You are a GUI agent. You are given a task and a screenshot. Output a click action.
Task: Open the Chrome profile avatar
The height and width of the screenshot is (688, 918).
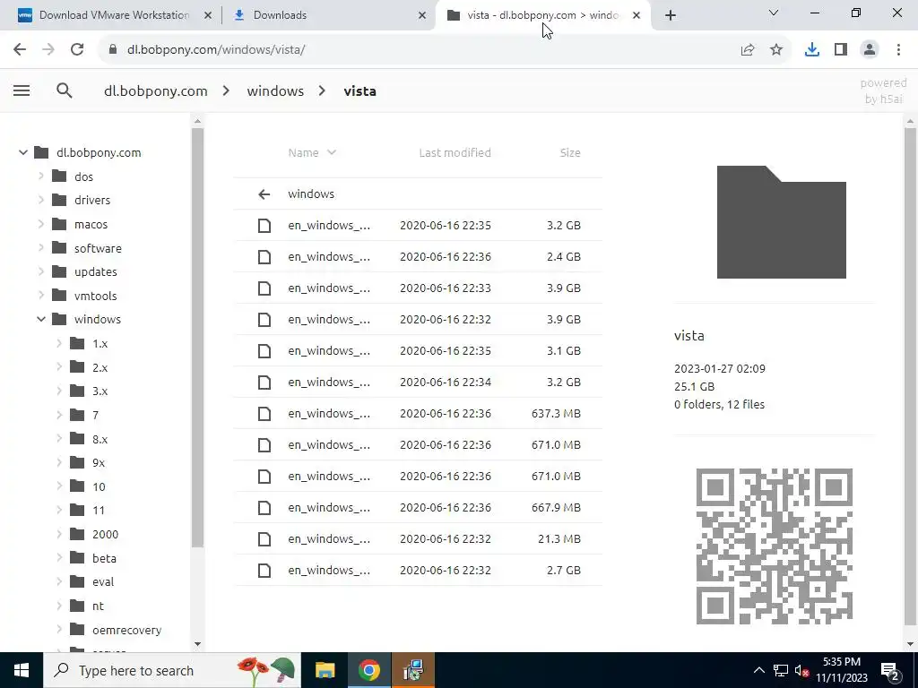[870, 50]
